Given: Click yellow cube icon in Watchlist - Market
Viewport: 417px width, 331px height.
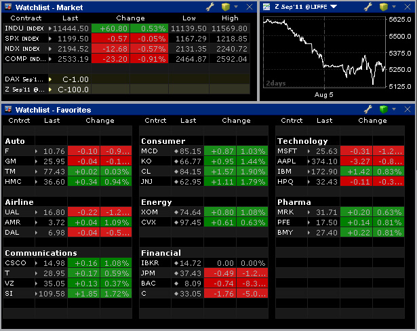Looking at the screenshot, I should 226,7.
